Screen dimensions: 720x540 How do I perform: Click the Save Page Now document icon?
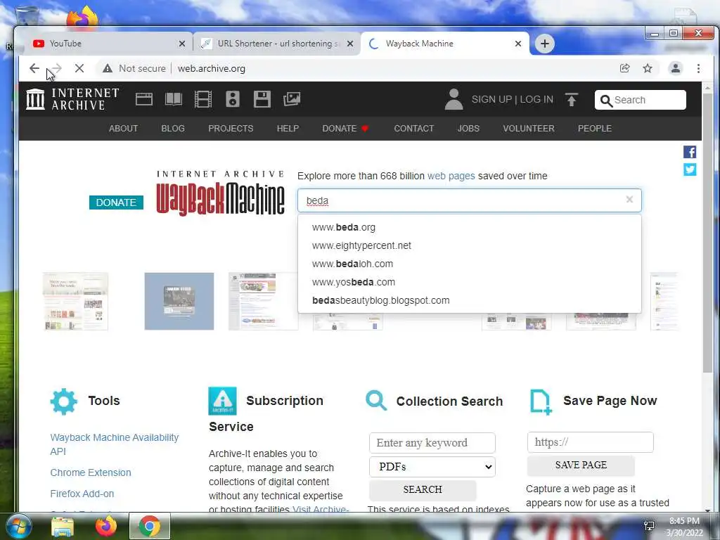(x=541, y=401)
